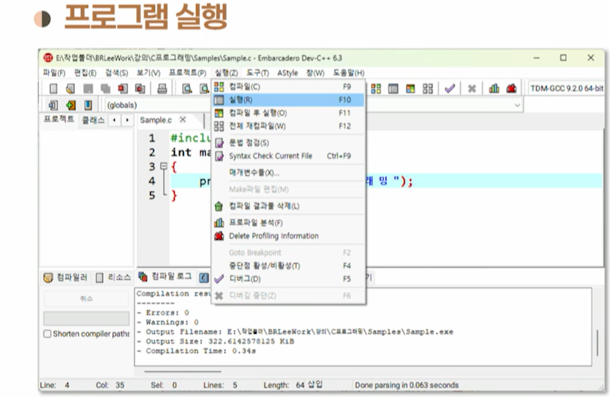The image size is (610, 397).
Task: Choose 컴파일 결과물 삭제(L) menu item
Action: point(289,206)
